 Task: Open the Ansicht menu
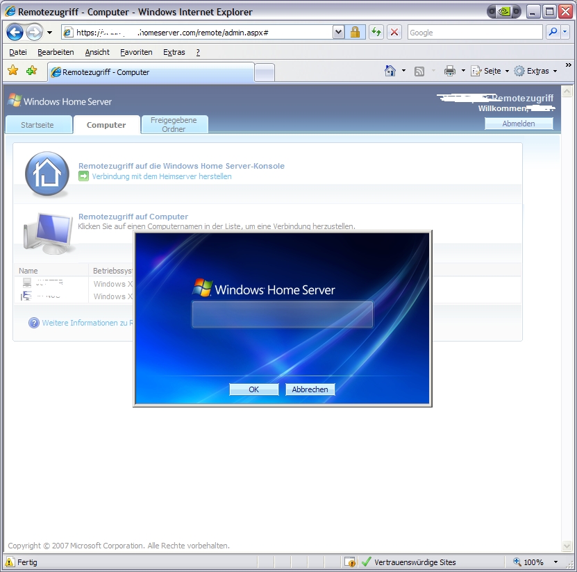point(97,52)
